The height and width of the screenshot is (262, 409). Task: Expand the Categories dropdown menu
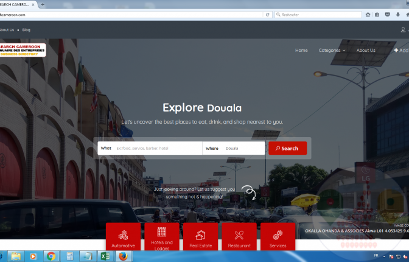click(x=332, y=51)
